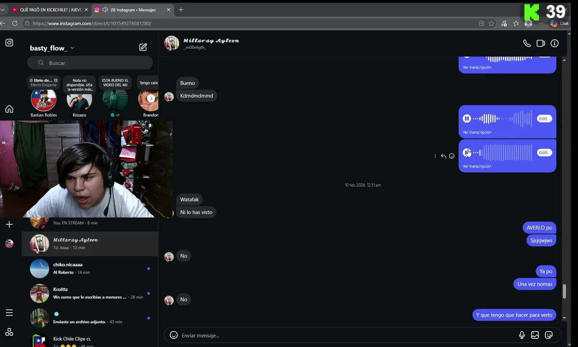Open a new browser tab
The image size is (578, 347).
(181, 10)
